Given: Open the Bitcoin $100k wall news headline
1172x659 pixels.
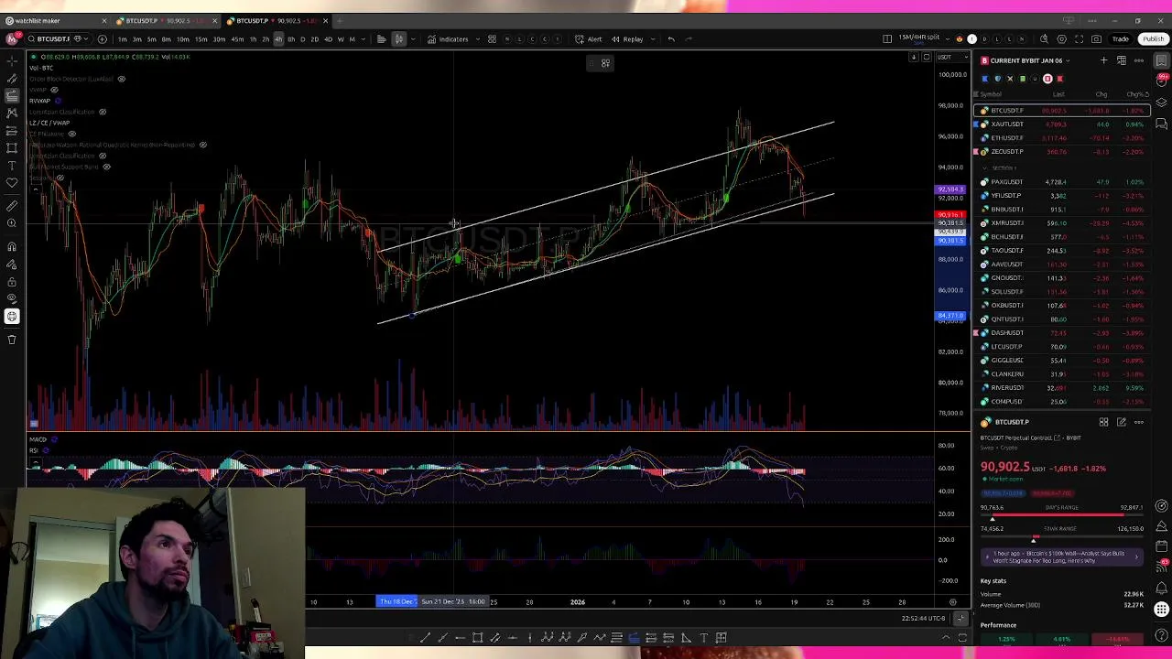Looking at the screenshot, I should tap(1060, 556).
